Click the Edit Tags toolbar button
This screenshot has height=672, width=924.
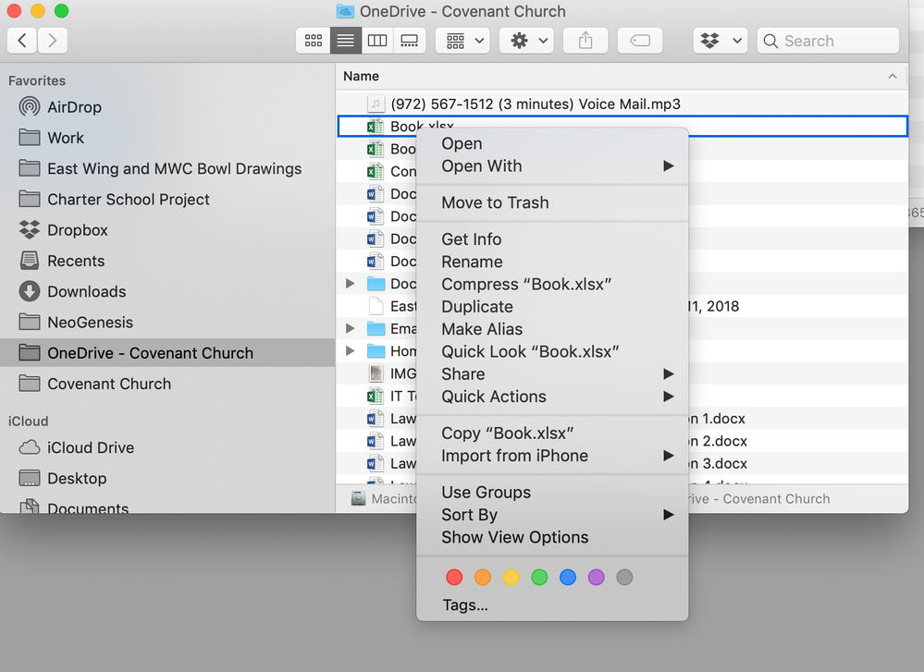[640, 41]
